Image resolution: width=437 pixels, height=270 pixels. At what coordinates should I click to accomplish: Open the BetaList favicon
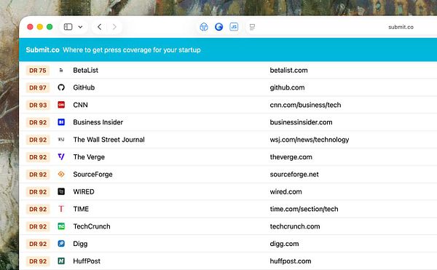[61, 71]
